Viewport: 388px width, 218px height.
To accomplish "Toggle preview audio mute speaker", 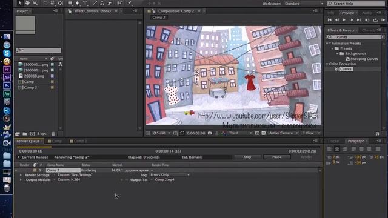I will [x=367, y=20].
